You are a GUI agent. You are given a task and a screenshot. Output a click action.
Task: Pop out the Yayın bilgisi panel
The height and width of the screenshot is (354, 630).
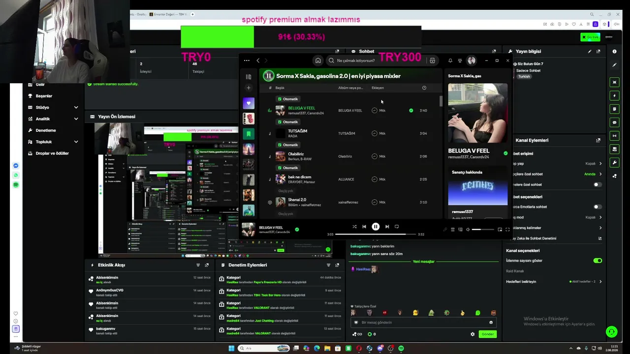(x=598, y=51)
